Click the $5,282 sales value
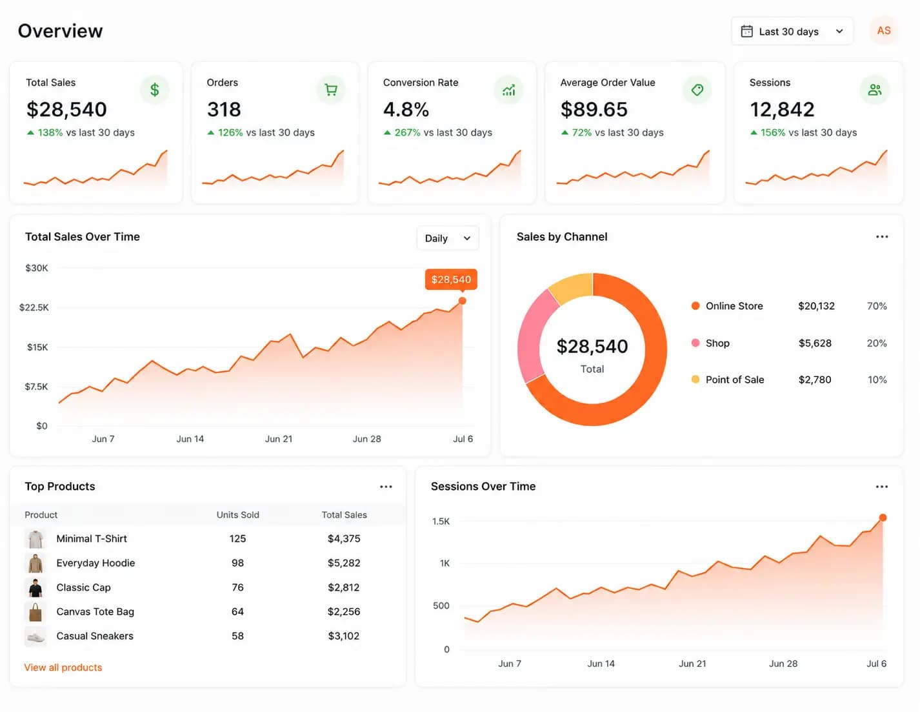Screen dimensions: 920x712 point(344,563)
